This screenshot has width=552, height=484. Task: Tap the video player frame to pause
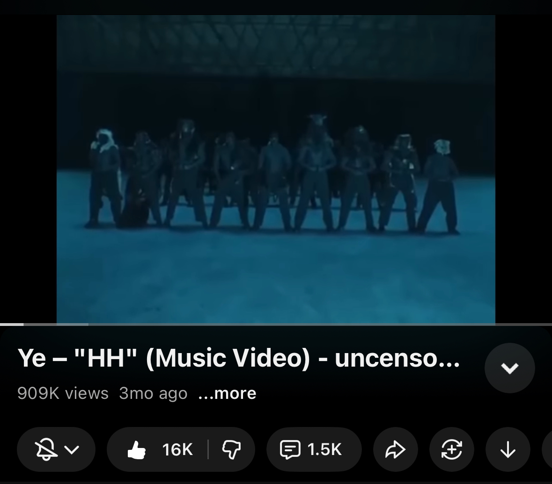276,169
